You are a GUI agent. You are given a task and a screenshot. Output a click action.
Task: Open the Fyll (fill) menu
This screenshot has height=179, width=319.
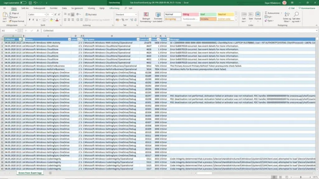(269, 17)
